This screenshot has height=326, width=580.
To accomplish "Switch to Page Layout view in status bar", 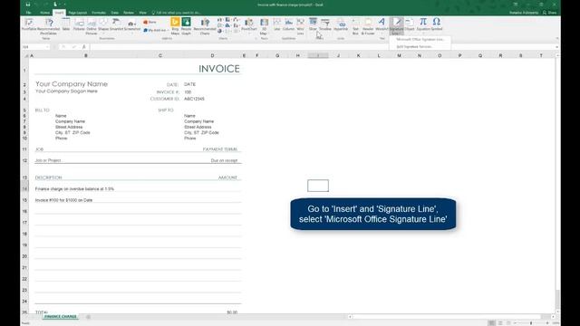I will click(x=500, y=323).
